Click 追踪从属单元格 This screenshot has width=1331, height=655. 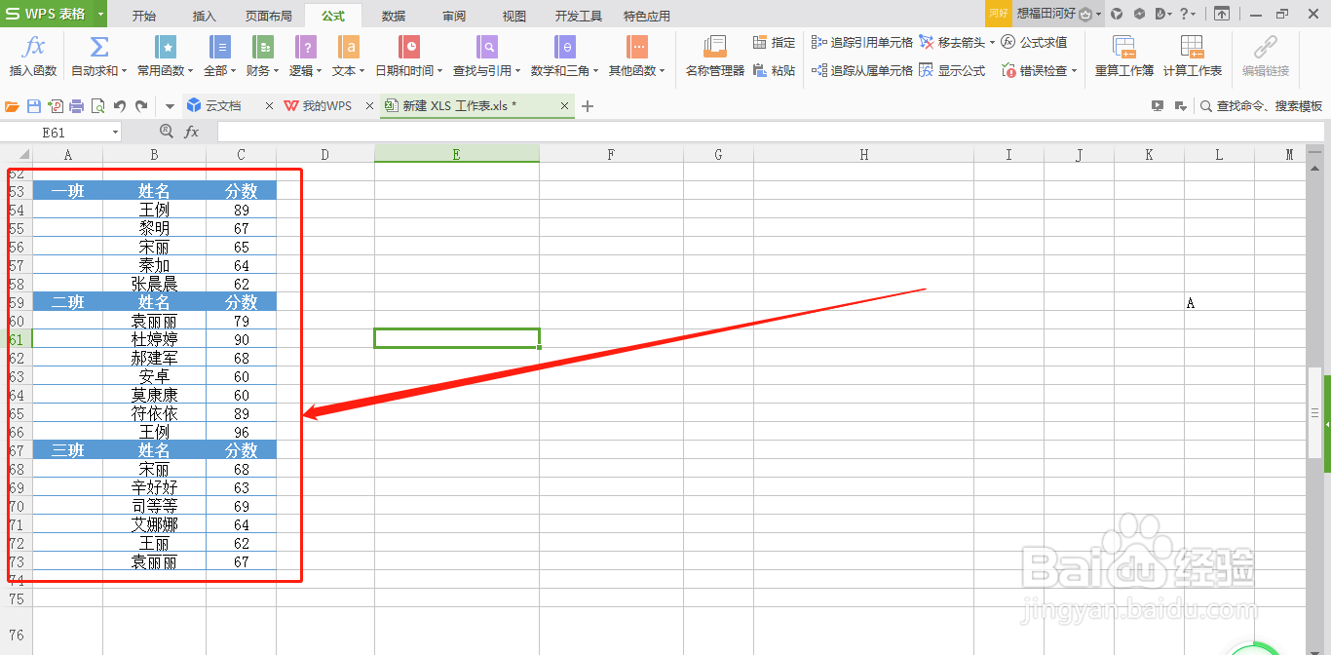[862, 70]
